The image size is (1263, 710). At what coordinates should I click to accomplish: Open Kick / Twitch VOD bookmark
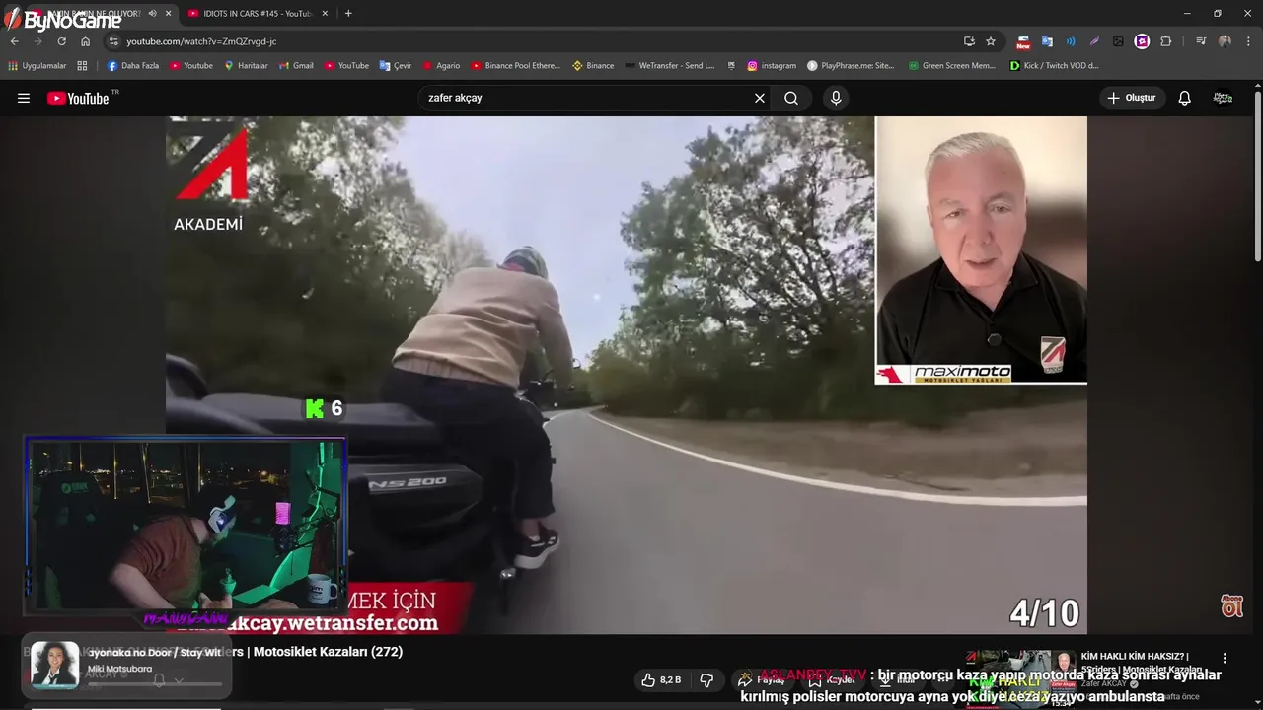tap(1054, 66)
